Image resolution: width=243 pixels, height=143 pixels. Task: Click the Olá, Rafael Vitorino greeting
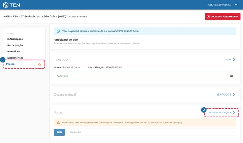pyautogui.click(x=219, y=5)
